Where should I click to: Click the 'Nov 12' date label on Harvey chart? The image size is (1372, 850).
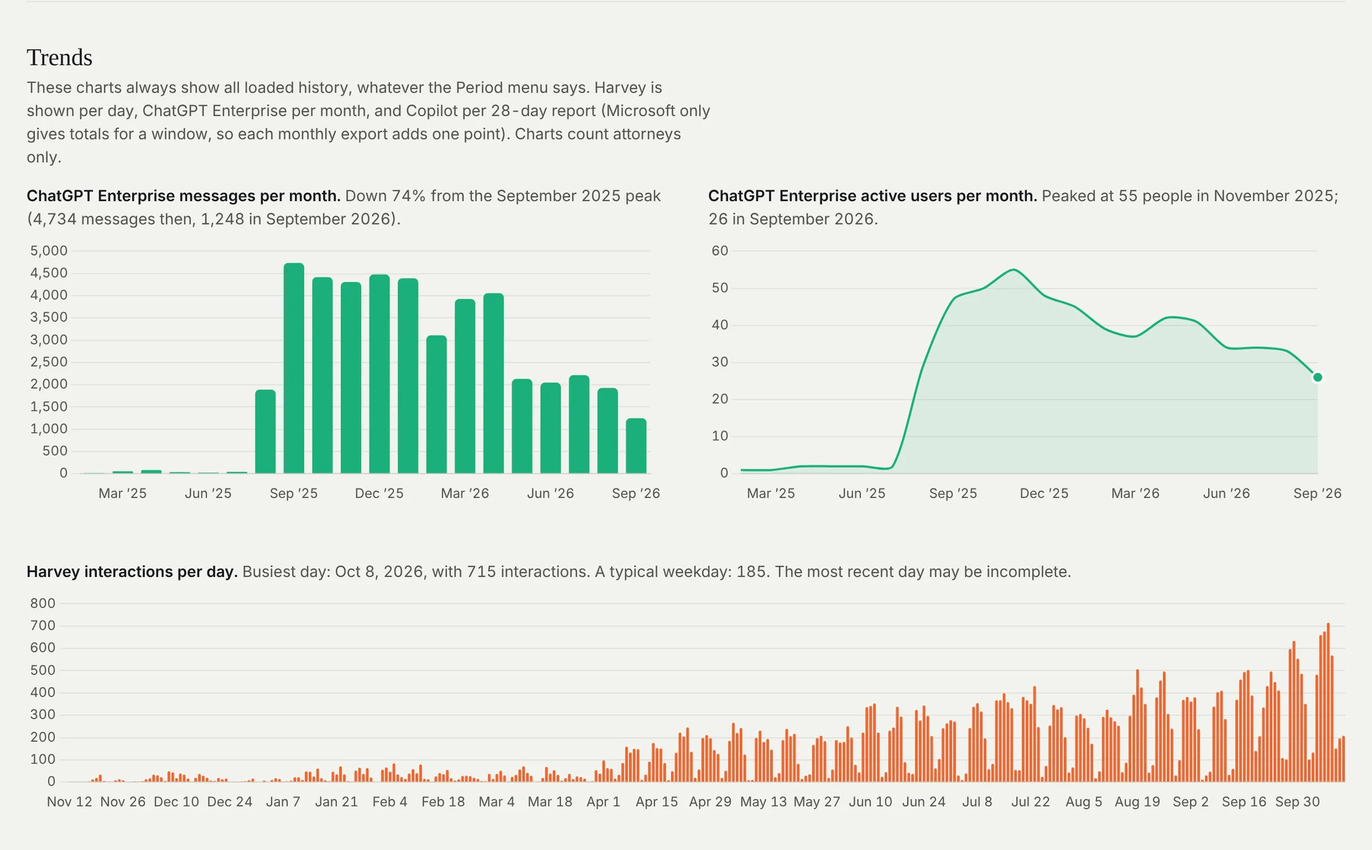click(69, 802)
